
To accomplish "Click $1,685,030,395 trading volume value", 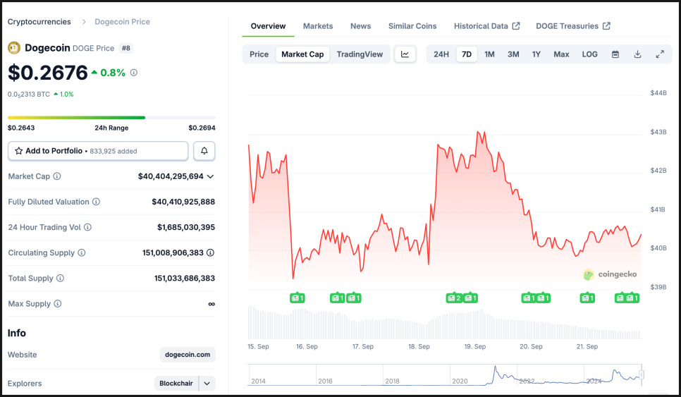I will [x=186, y=227].
